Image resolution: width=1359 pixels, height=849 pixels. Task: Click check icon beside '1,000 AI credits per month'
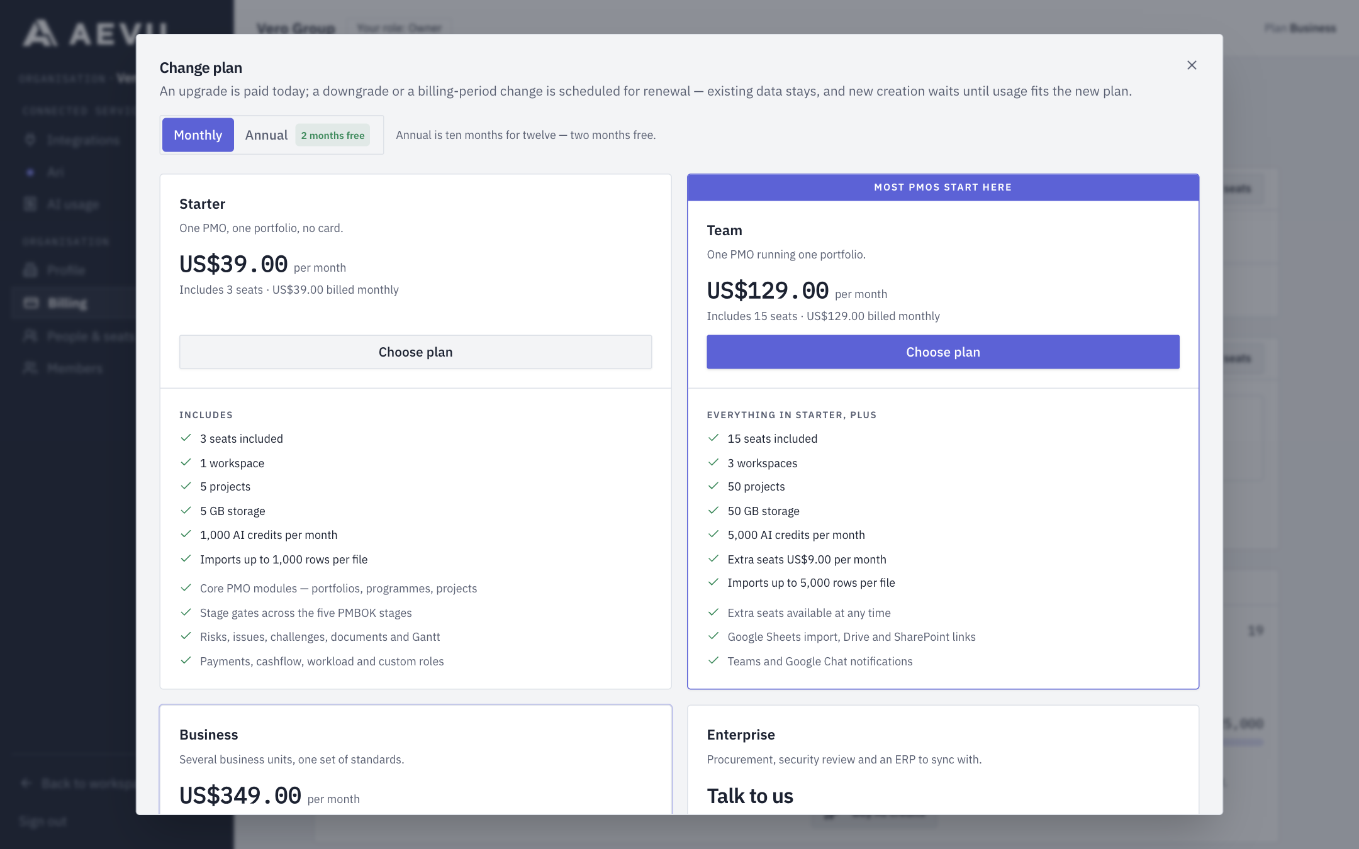(186, 535)
